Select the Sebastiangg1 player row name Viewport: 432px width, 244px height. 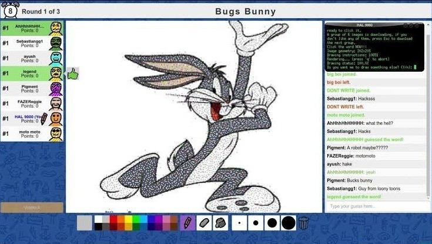pos(29,41)
